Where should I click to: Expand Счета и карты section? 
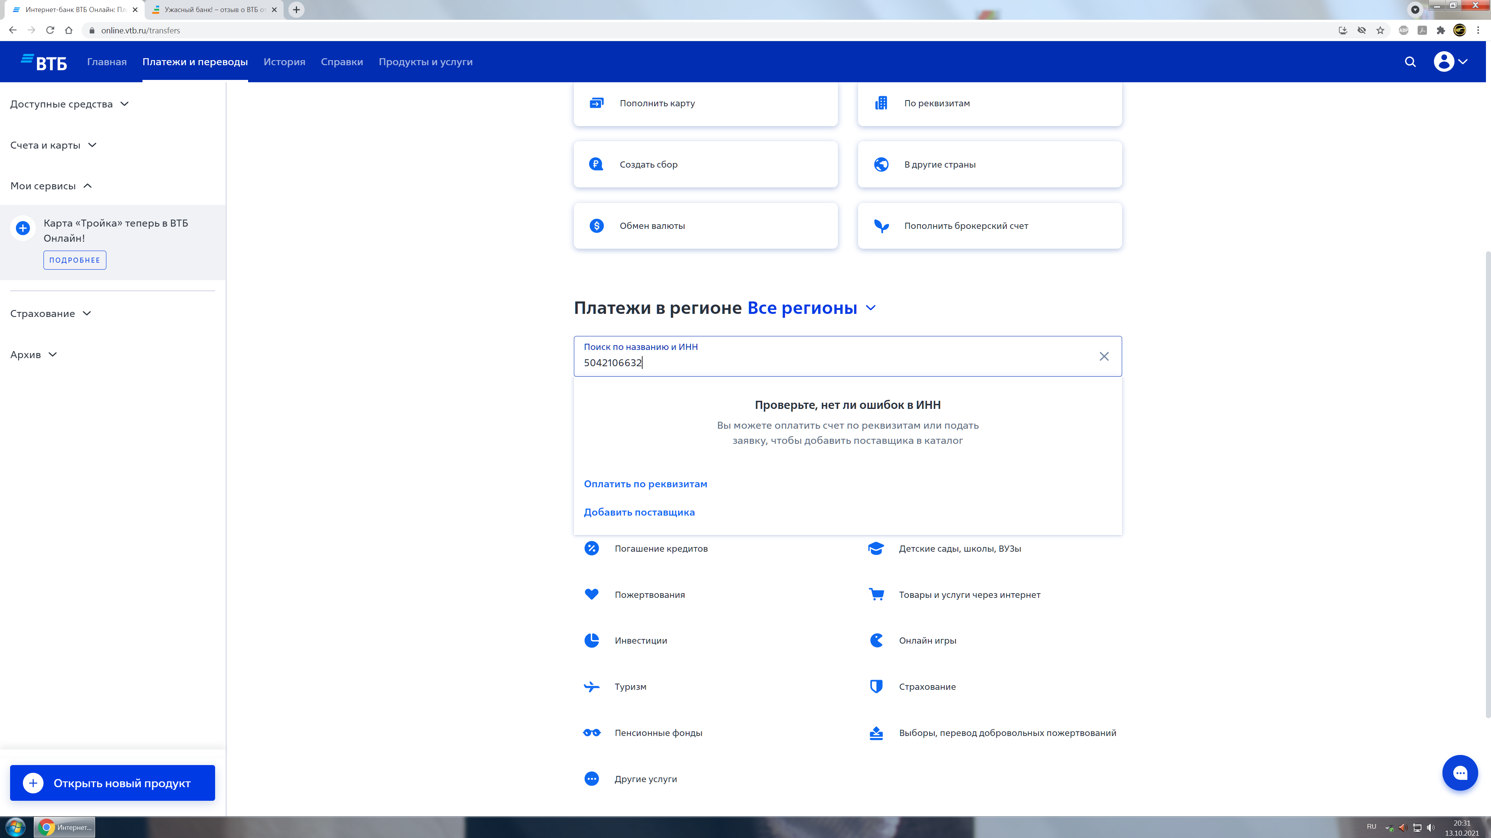point(53,145)
